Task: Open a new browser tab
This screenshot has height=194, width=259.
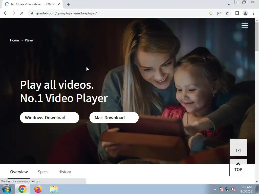Action: point(68,4)
